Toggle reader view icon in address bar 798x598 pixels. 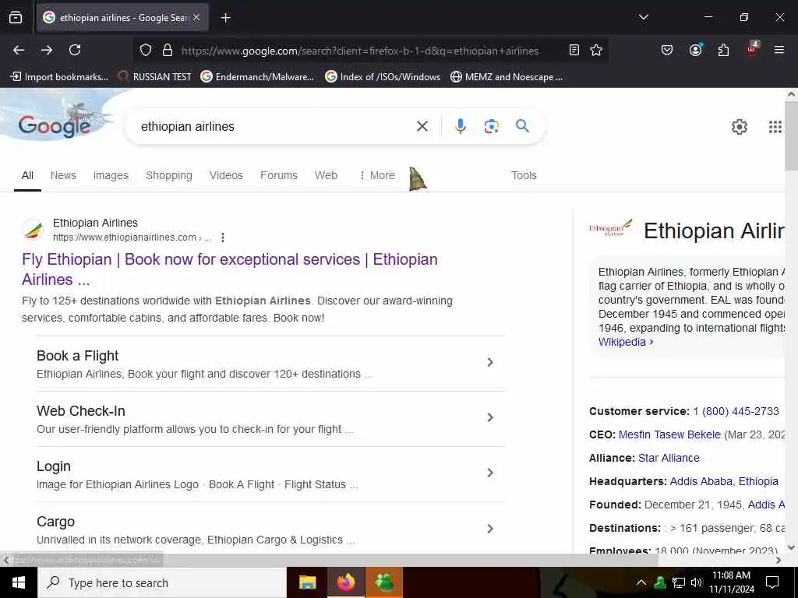[574, 50]
